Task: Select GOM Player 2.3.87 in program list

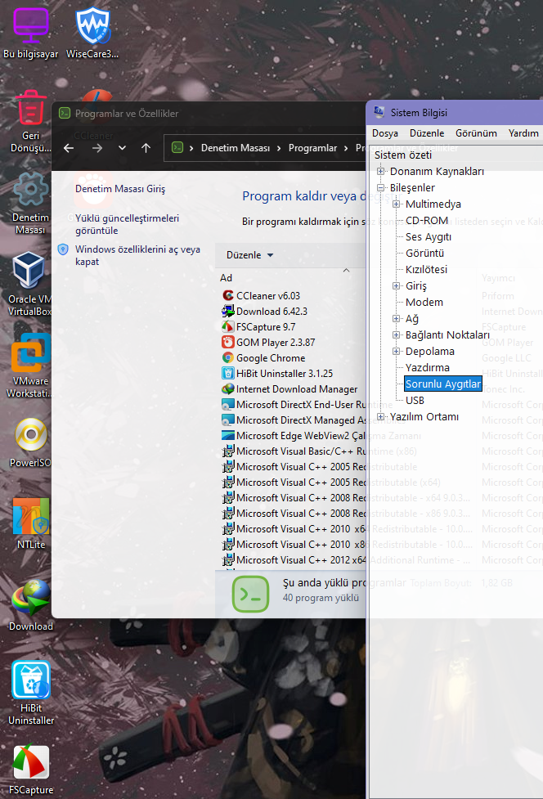Action: click(x=268, y=343)
